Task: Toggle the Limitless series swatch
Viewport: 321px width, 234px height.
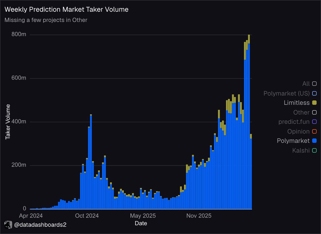Action: 314,103
